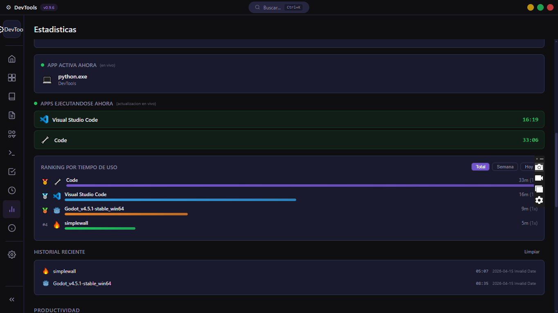Viewport: 558px width, 313px height.
Task: Click the Godot icon in recent history
Action: point(46,283)
